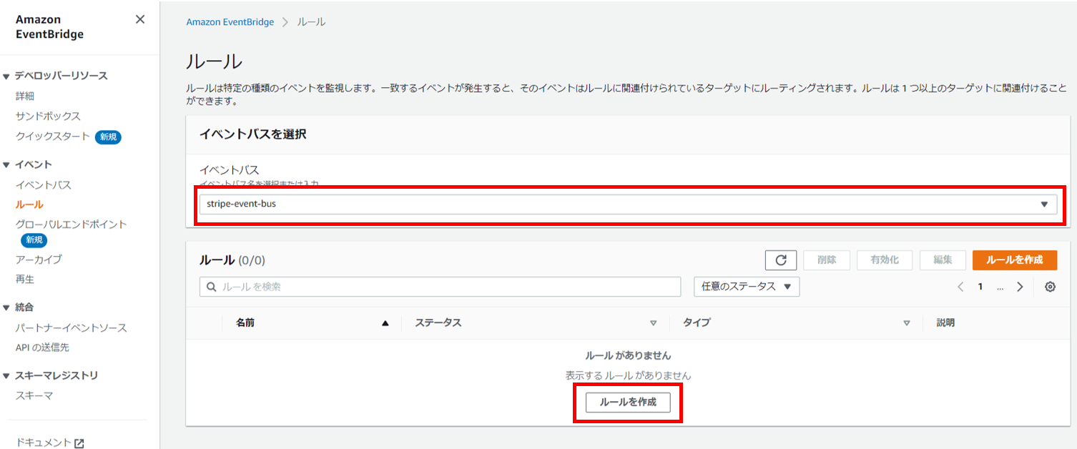Click the ルール breadcrumb text

click(x=311, y=22)
